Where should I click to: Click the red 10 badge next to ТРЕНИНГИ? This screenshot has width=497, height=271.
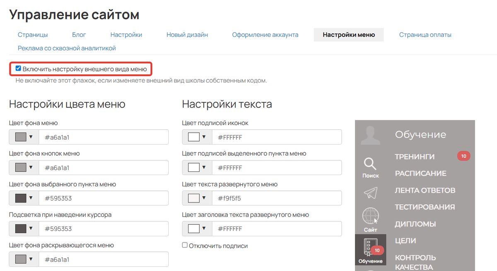click(x=464, y=156)
